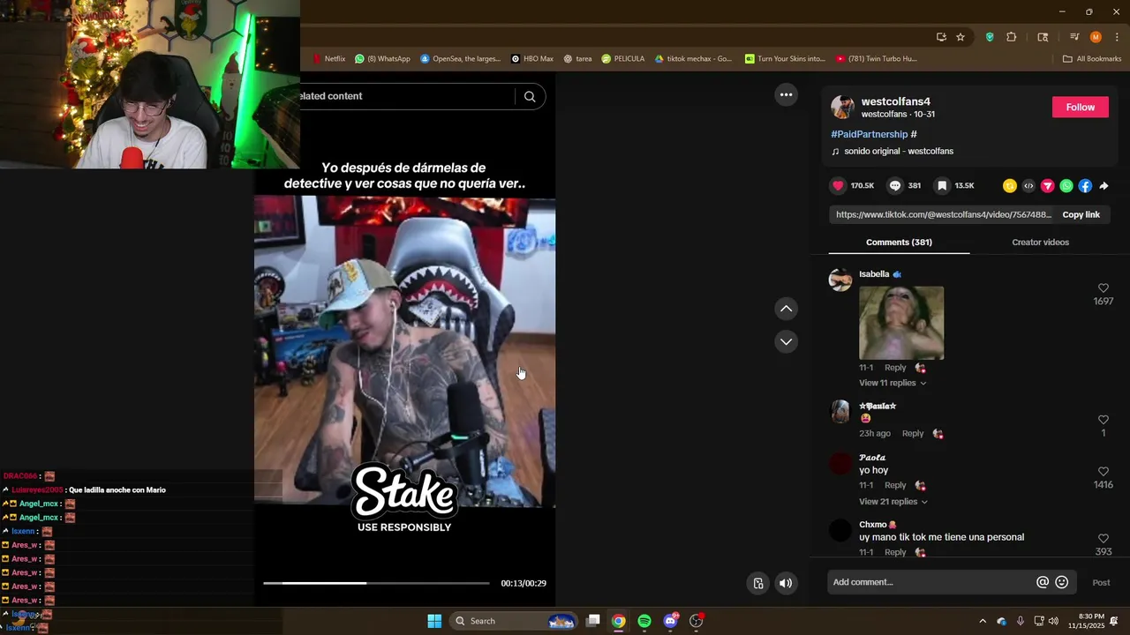Image resolution: width=1130 pixels, height=635 pixels.
Task: Open tarea bookmark
Action: pos(577,59)
